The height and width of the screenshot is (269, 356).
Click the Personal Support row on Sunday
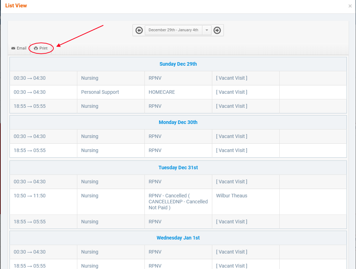[100, 92]
